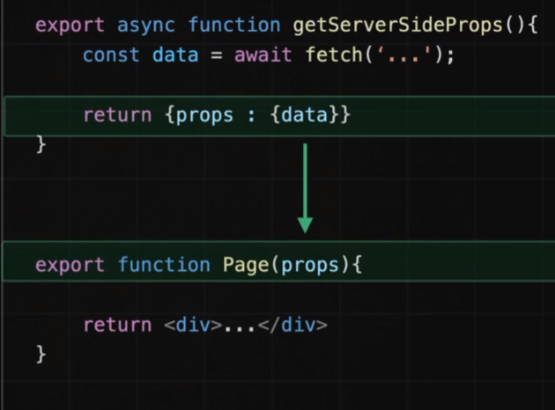Click the fetch call name

click(x=334, y=55)
